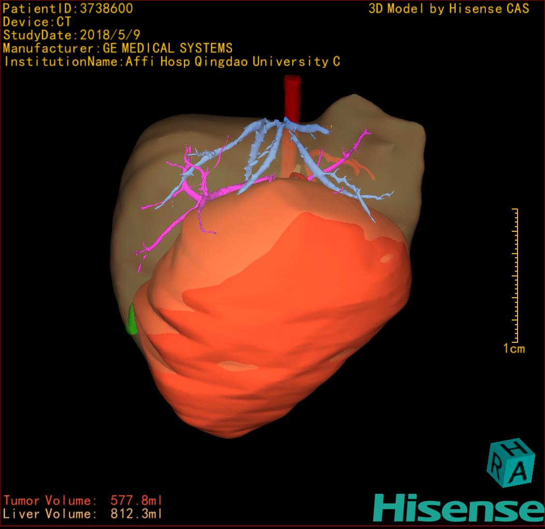Click the 1cm scale label
The width and height of the screenshot is (545, 529).
(514, 349)
